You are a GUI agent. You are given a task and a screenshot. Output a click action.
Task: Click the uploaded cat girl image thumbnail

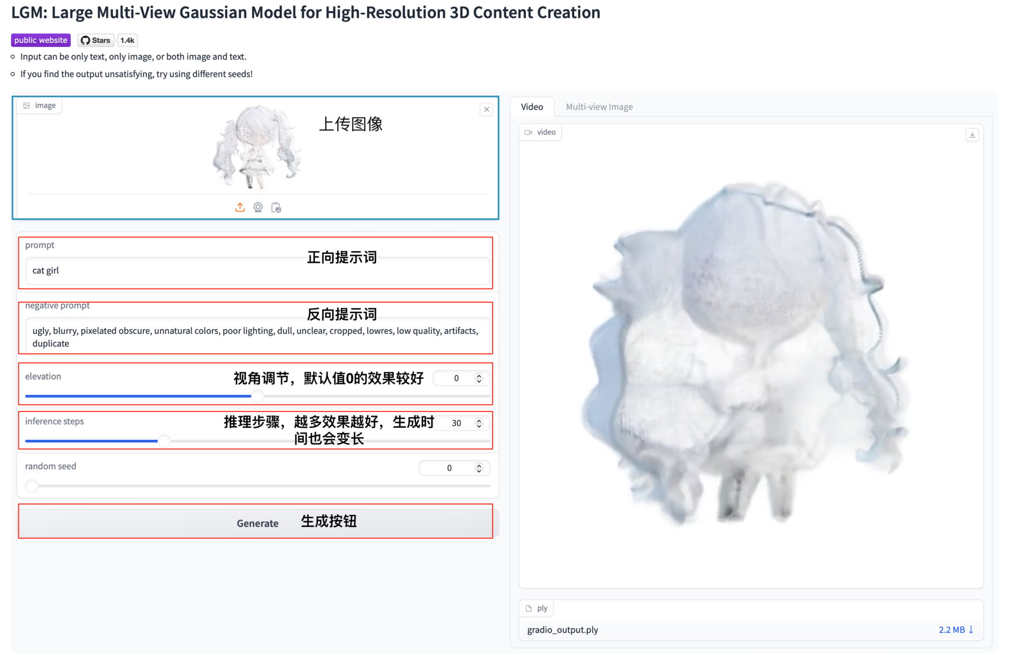256,147
